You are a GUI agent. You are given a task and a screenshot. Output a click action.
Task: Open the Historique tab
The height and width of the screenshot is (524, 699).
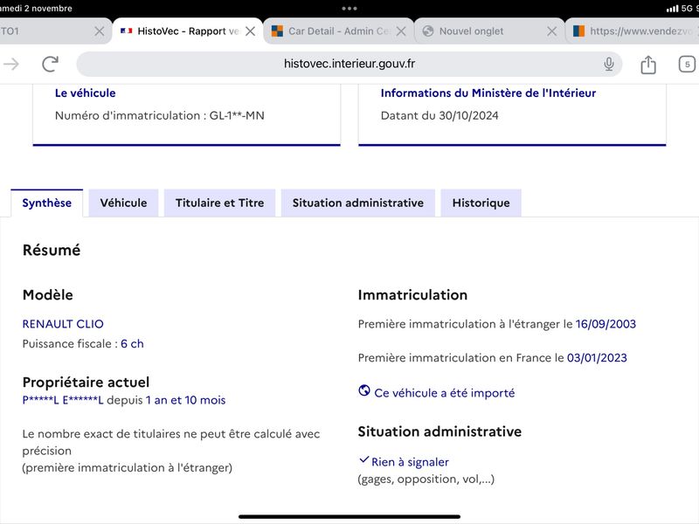click(481, 203)
